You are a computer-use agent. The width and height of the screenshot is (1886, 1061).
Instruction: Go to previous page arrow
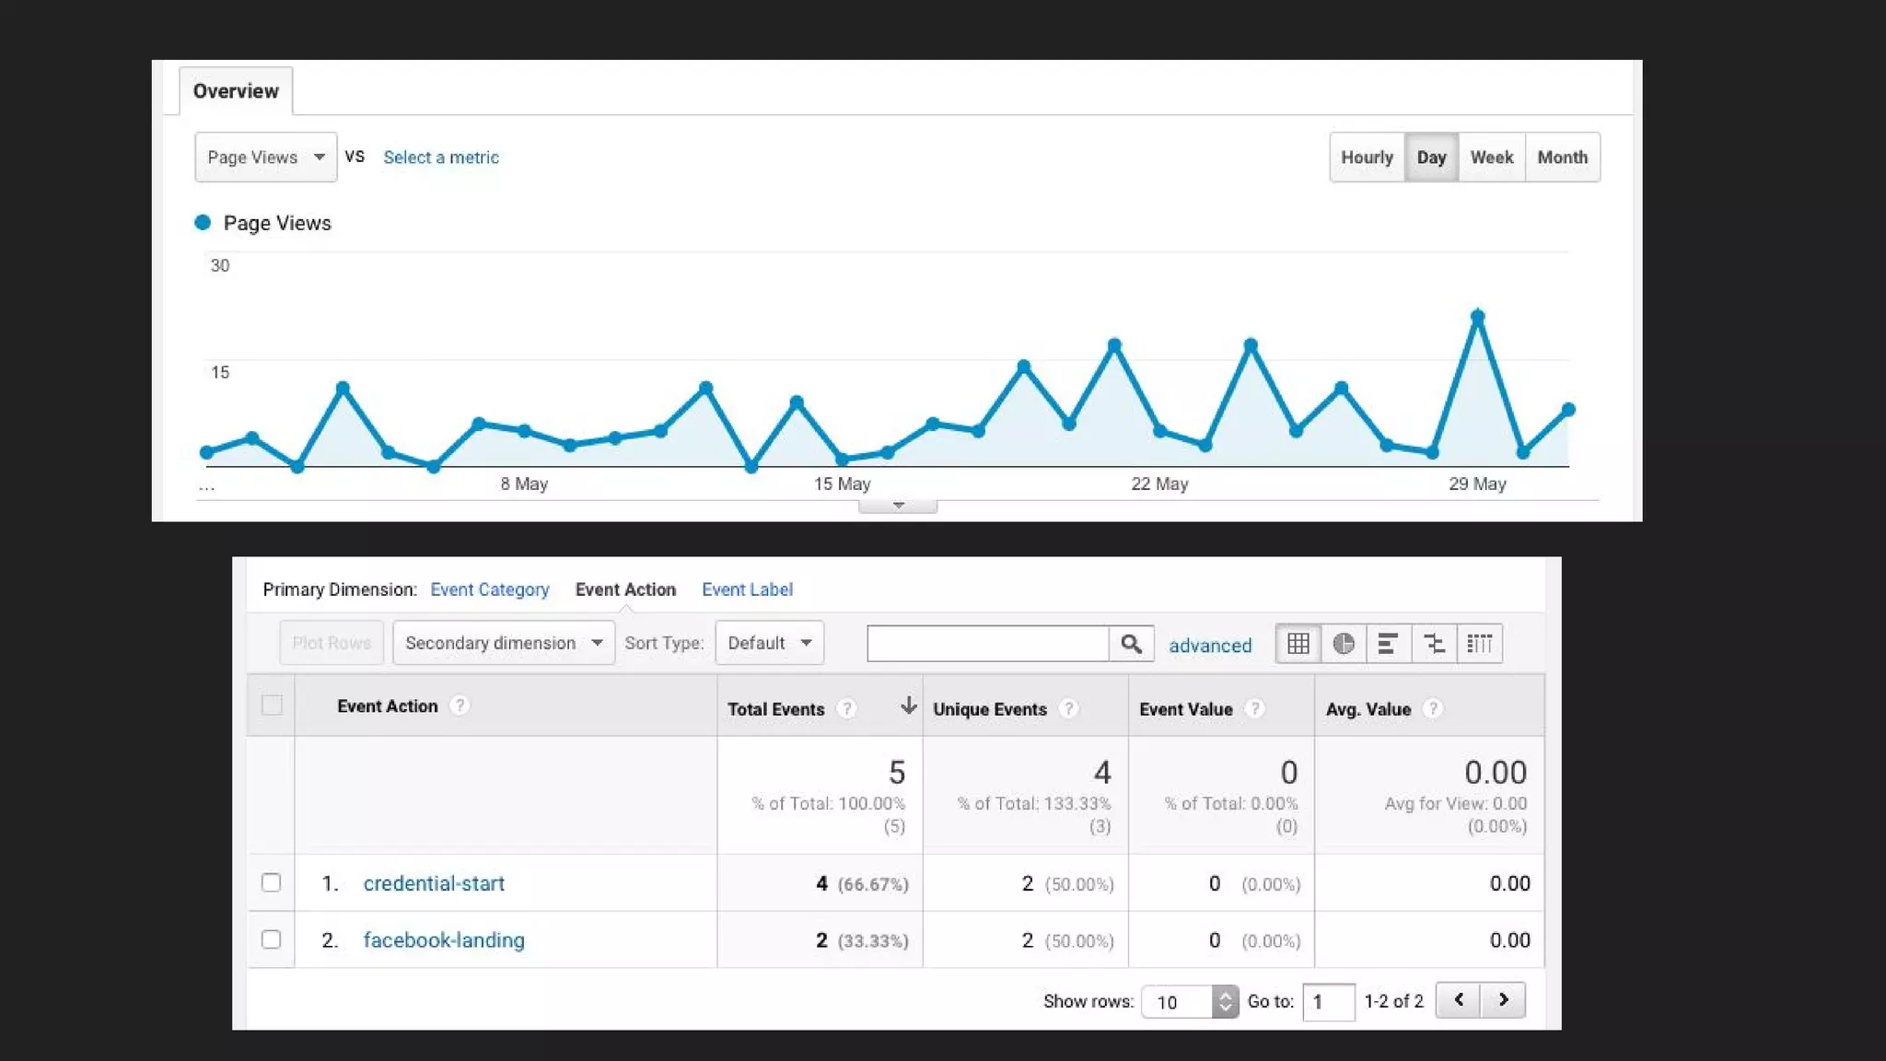click(x=1458, y=1000)
